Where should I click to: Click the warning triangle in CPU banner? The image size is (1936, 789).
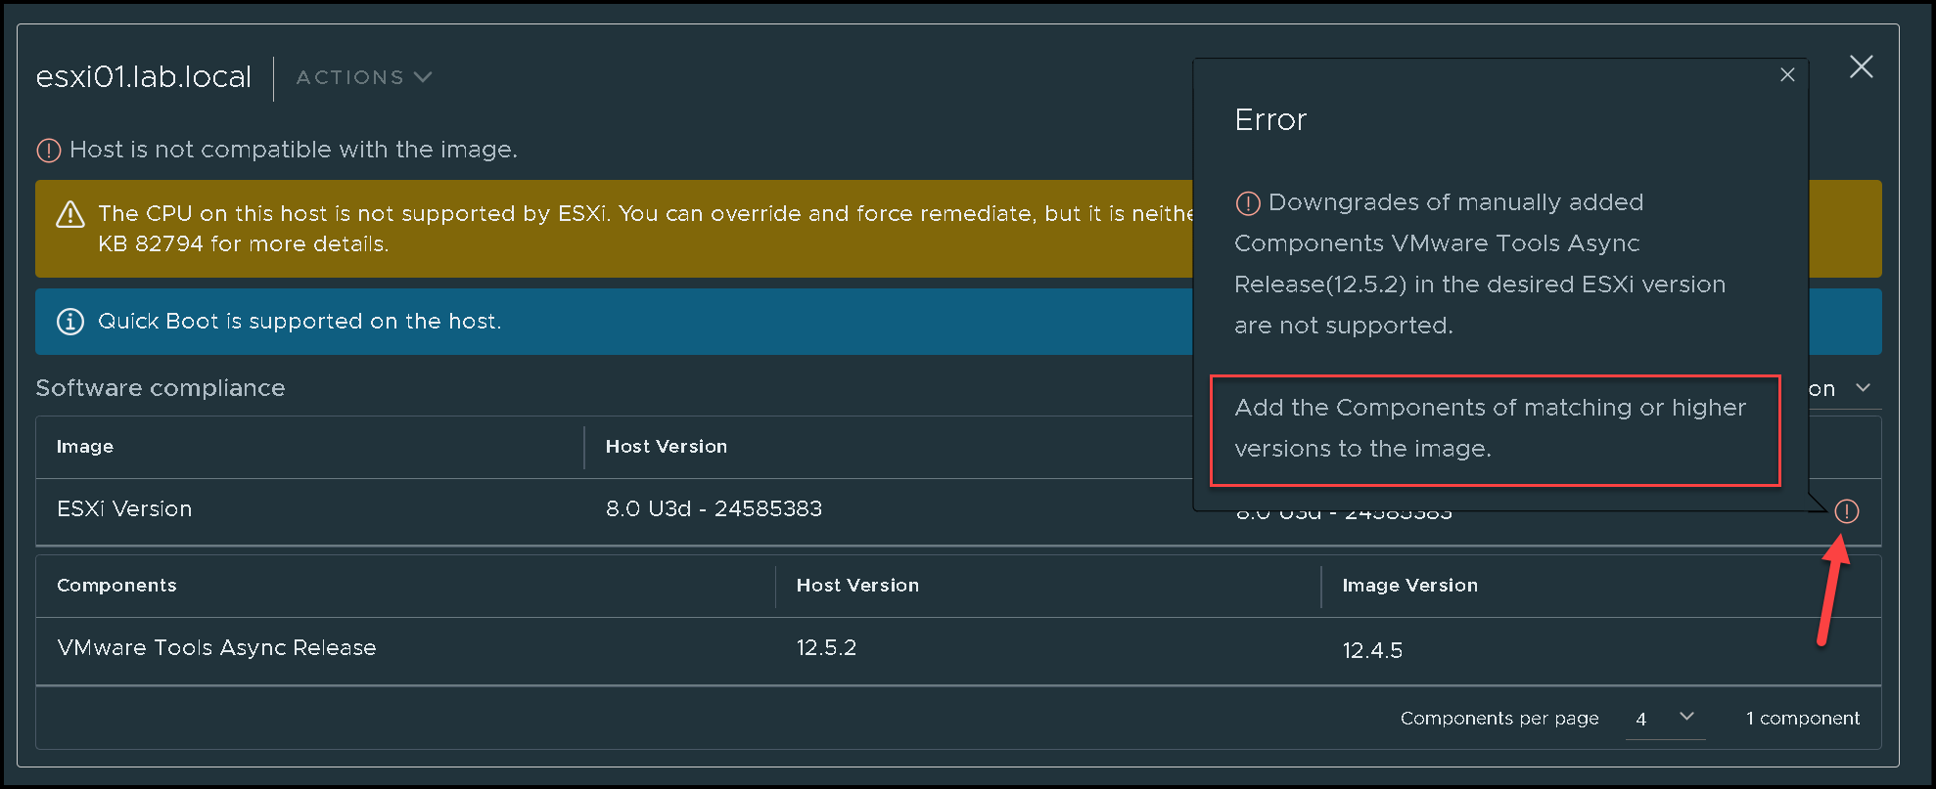pyautogui.click(x=70, y=215)
